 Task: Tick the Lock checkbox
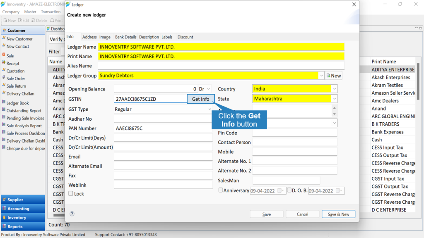[70, 193]
